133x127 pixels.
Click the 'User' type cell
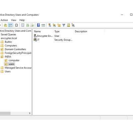click(x=57, y=36)
